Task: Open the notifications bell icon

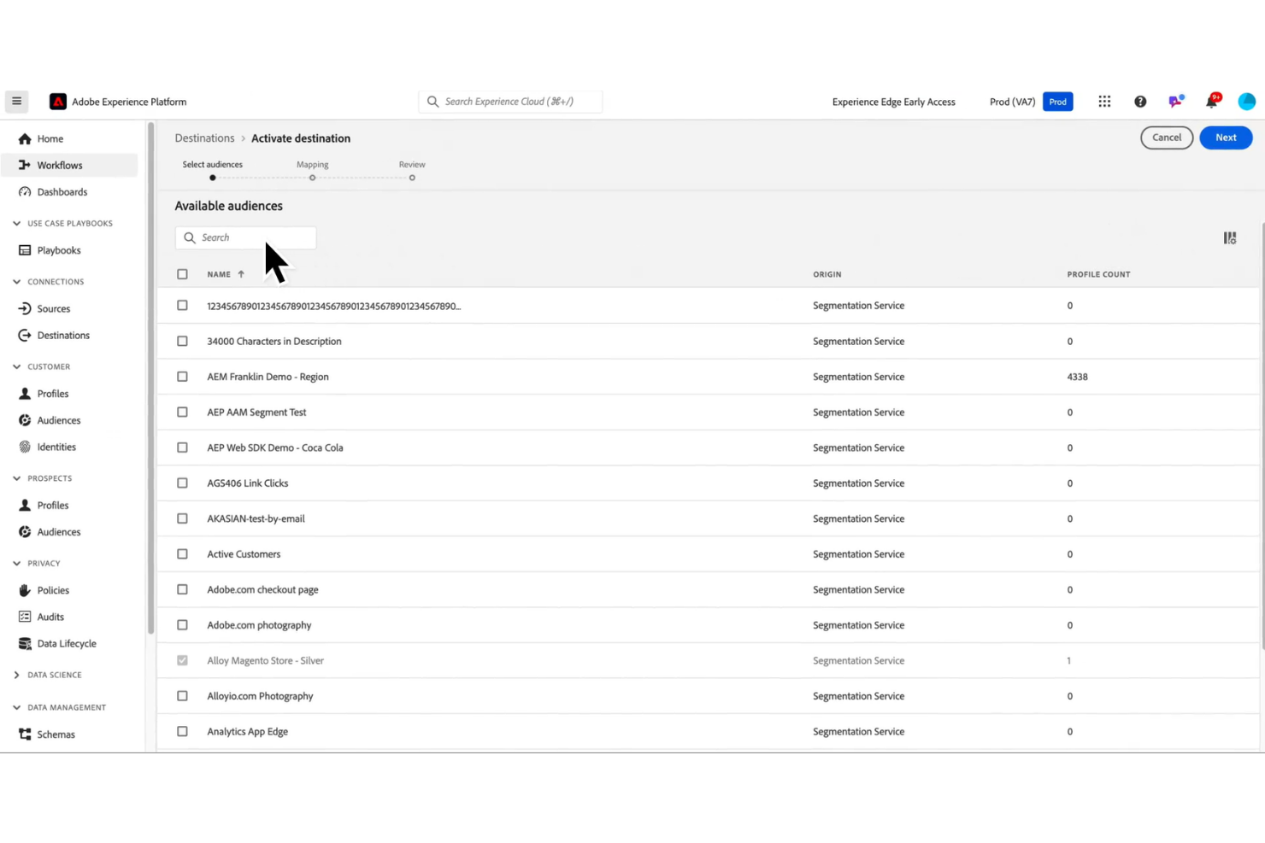Action: coord(1211,101)
